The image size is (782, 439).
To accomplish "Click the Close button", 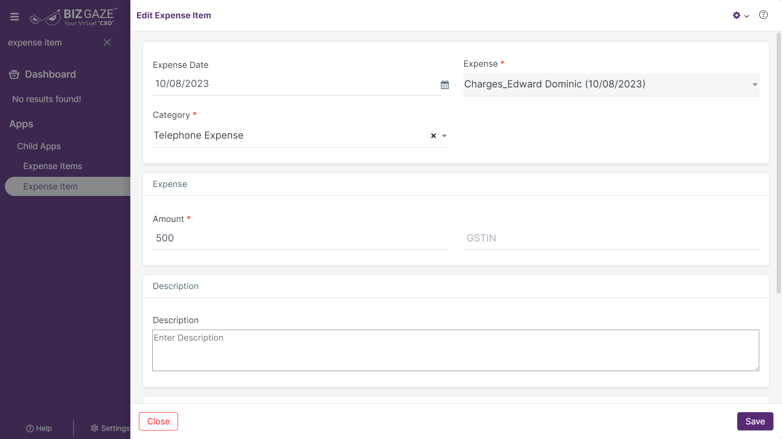I will click(x=158, y=421).
